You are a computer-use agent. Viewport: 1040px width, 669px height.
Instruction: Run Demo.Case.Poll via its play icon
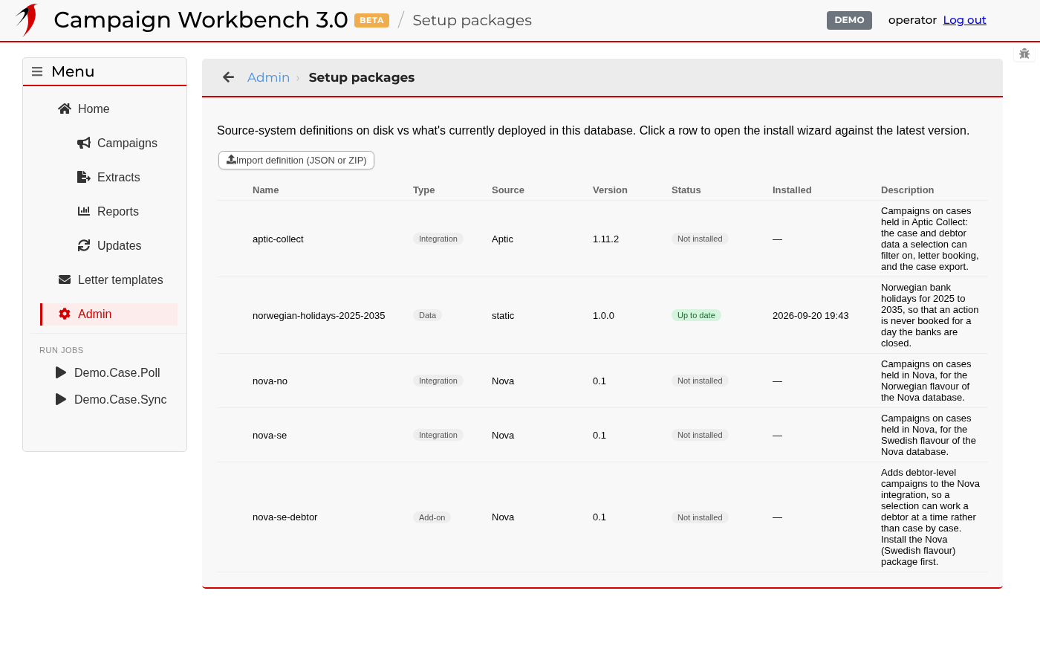[x=61, y=372]
